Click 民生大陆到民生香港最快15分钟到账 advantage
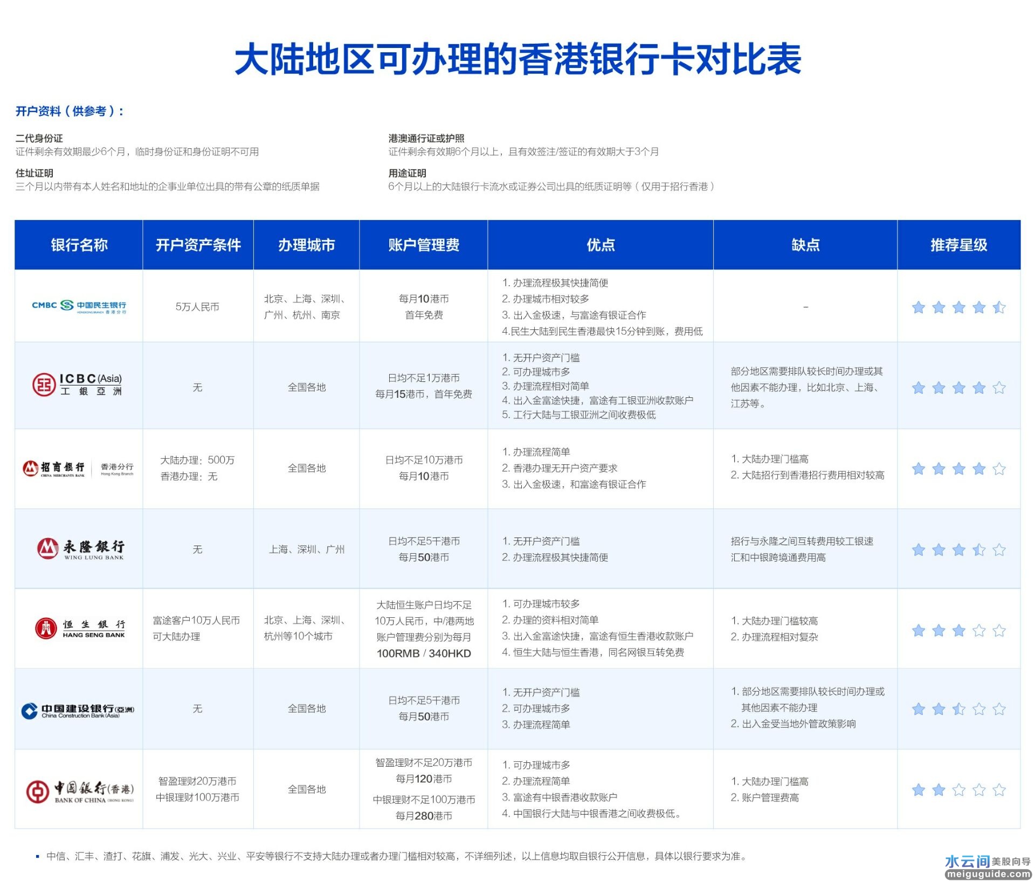This screenshot has width=1035, height=882. click(602, 332)
